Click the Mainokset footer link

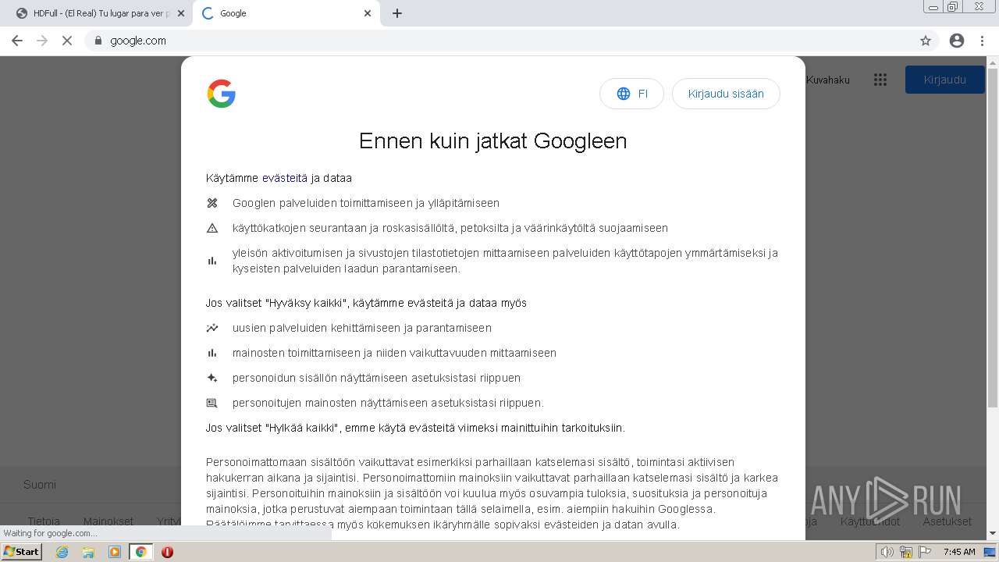108,521
